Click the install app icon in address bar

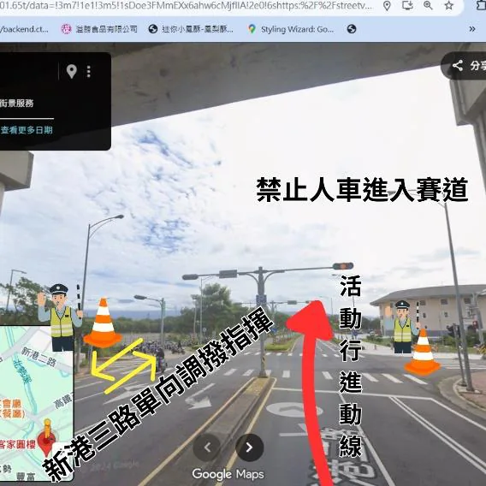407,5
